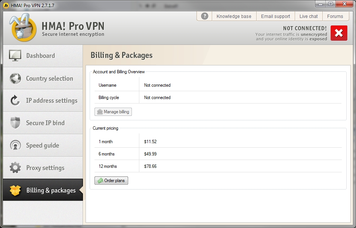Image resolution: width=356 pixels, height=228 pixels.
Task: Select Proxy settings in sidebar
Action: (x=43, y=167)
